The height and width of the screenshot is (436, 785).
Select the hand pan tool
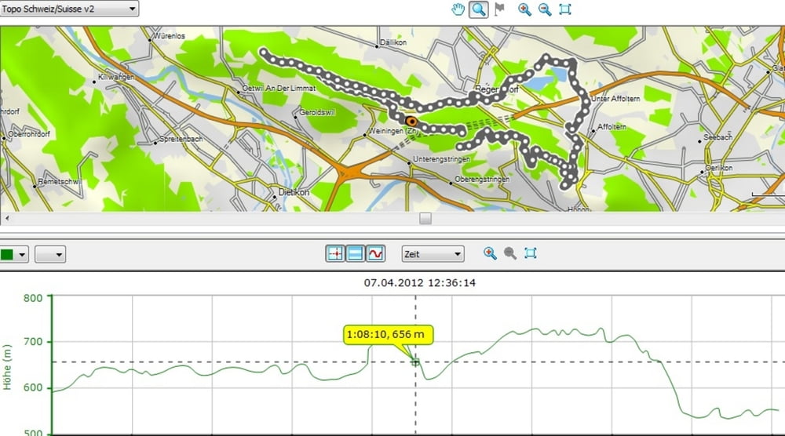tap(458, 9)
